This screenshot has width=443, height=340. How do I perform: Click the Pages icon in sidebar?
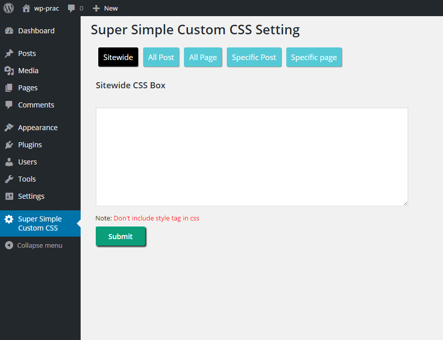[9, 88]
